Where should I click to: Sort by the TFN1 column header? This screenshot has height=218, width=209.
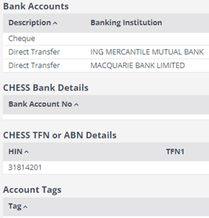pyautogui.click(x=175, y=151)
